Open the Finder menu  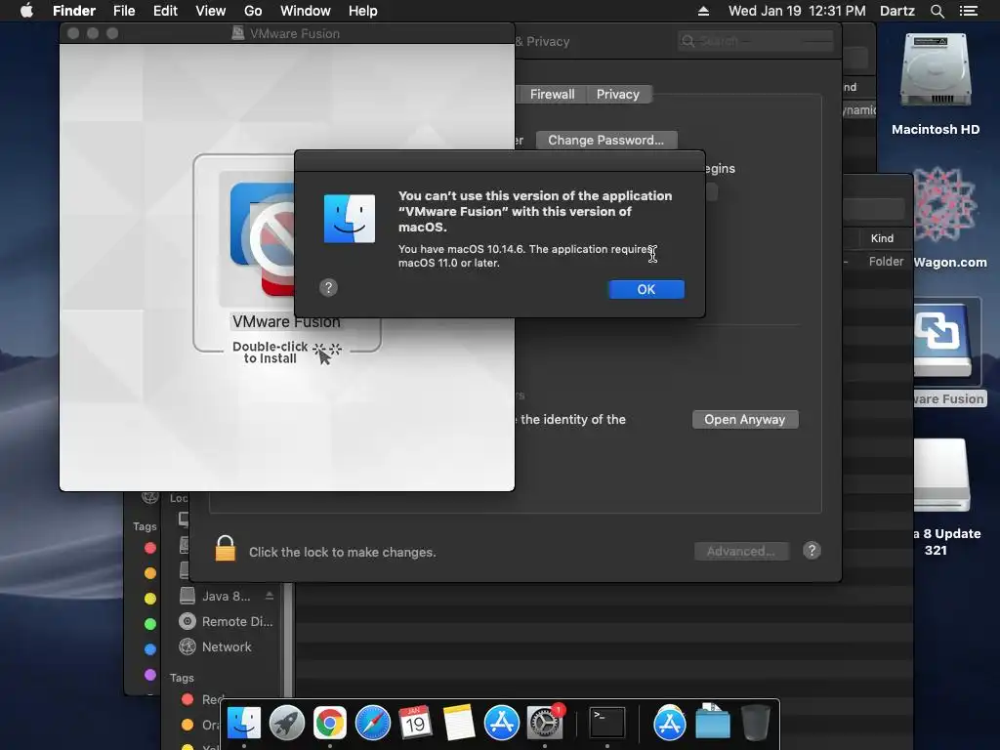[x=74, y=11]
